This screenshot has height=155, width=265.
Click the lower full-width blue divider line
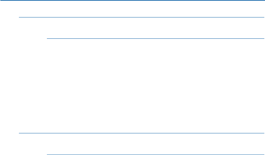click(x=141, y=133)
